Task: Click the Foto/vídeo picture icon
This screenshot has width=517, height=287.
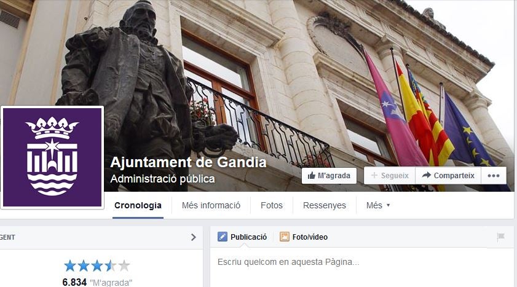Action: (284, 237)
